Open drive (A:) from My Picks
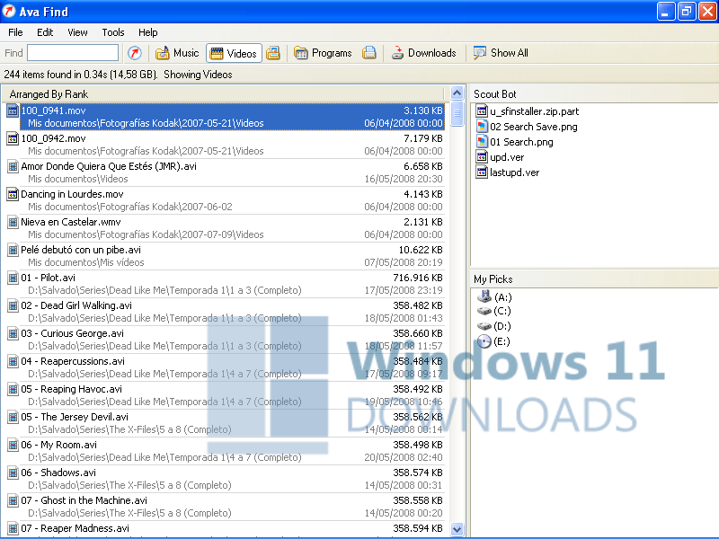 click(x=500, y=297)
